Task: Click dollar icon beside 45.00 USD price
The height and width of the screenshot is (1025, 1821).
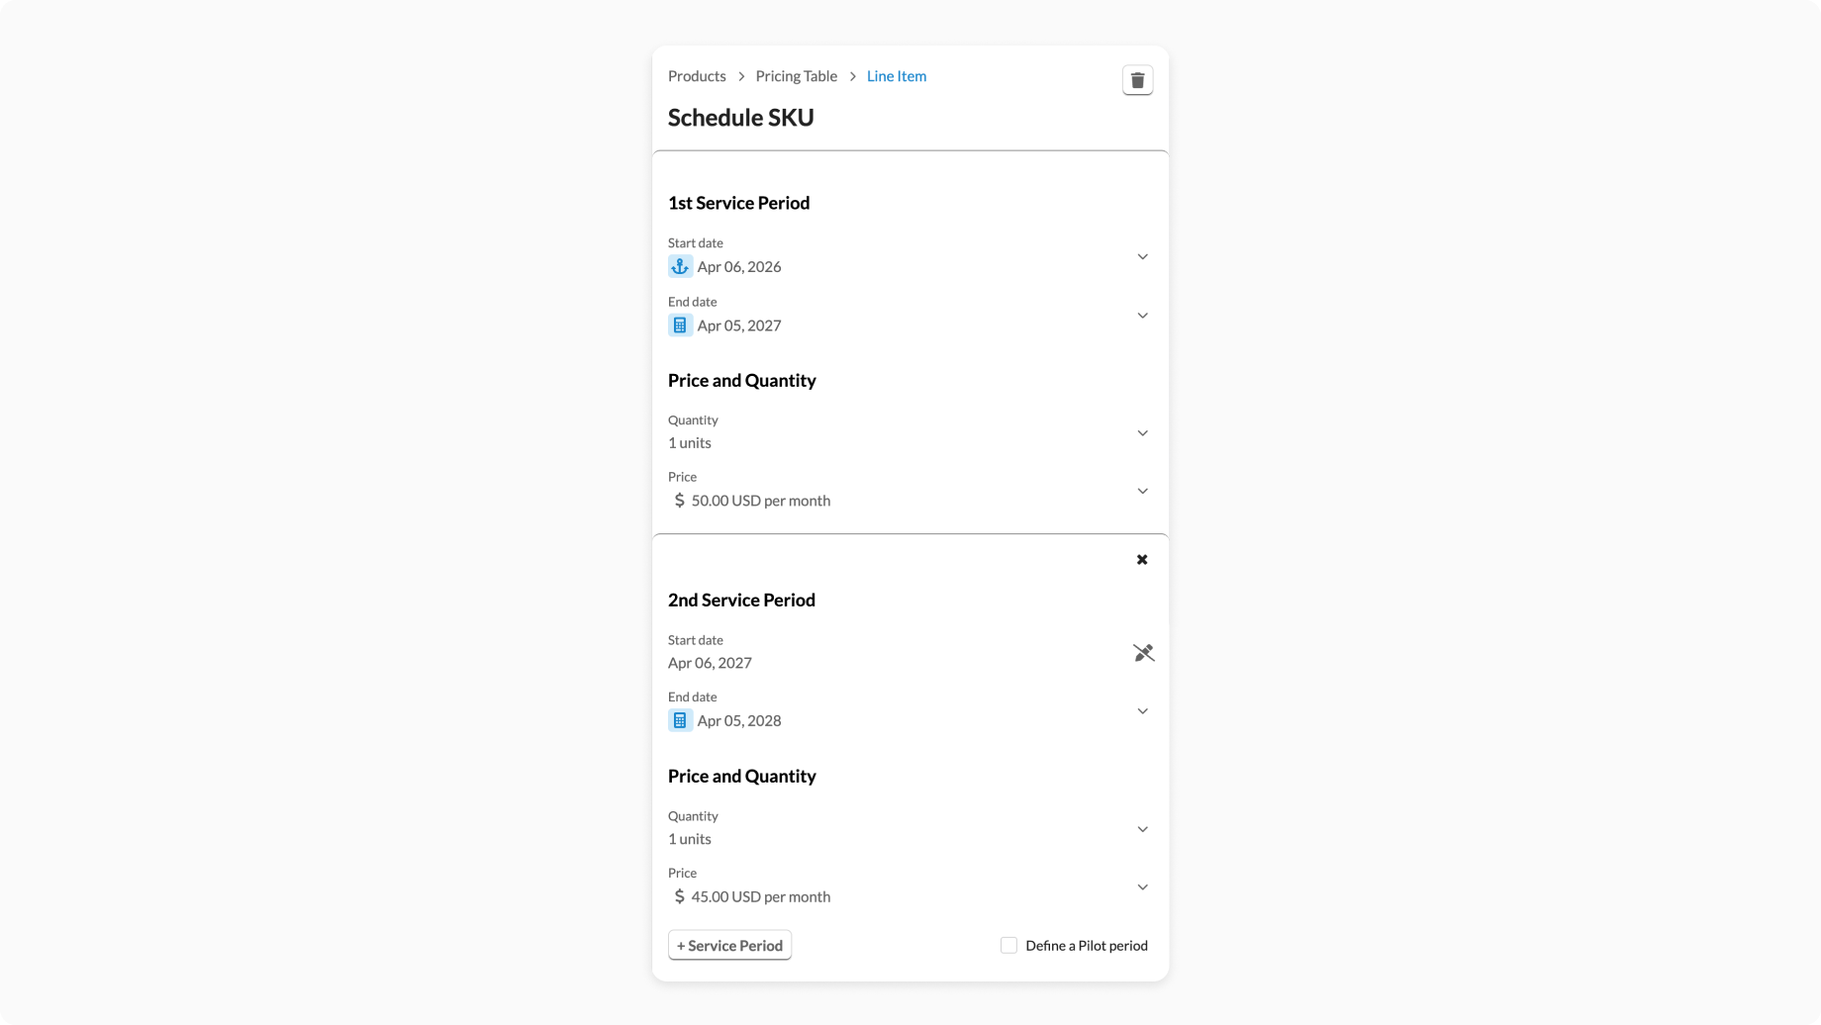Action: pos(679,896)
